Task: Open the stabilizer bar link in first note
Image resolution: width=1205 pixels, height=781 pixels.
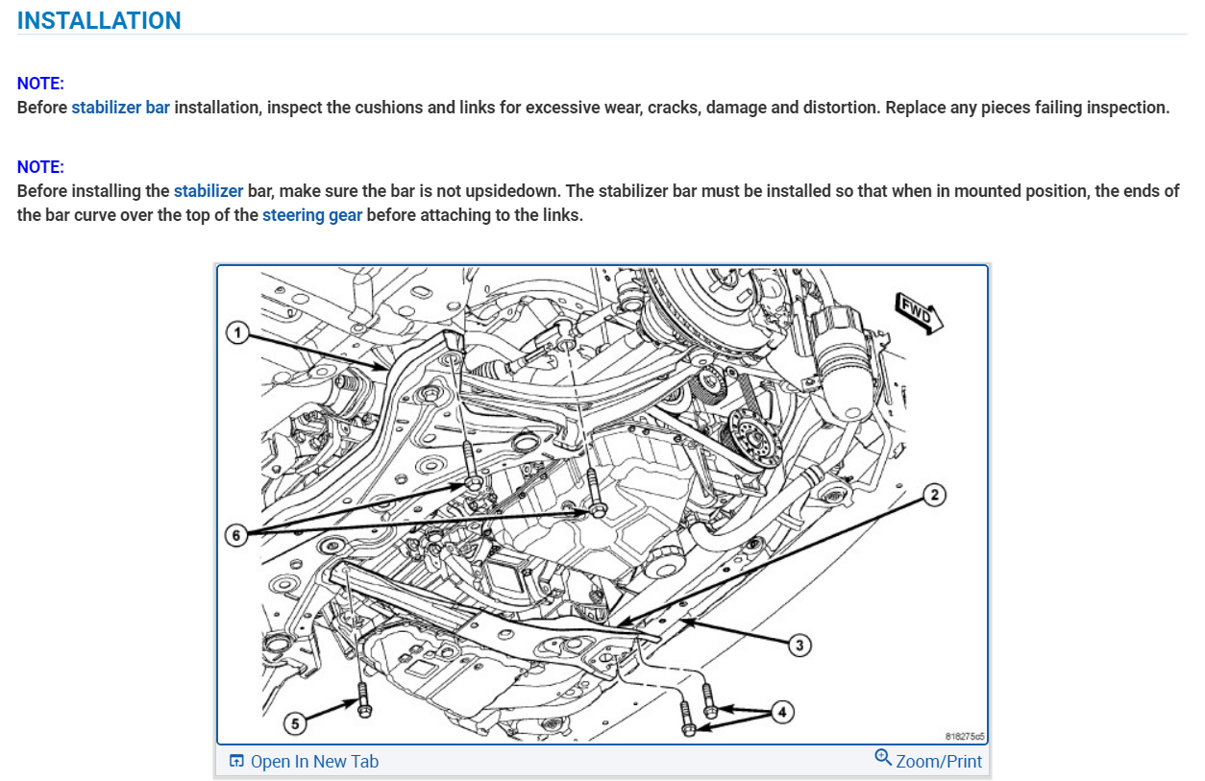Action: click(x=121, y=108)
